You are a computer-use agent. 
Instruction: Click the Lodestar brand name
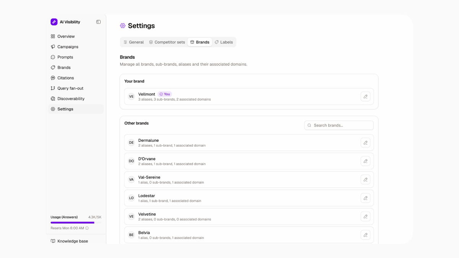click(x=147, y=196)
